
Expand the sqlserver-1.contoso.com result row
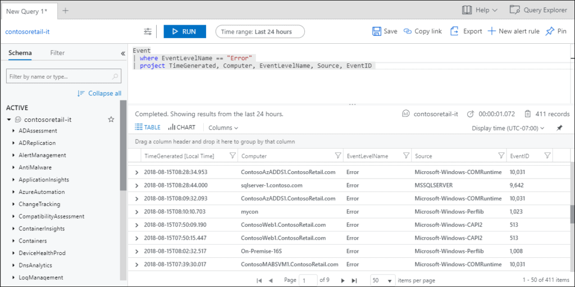click(137, 185)
